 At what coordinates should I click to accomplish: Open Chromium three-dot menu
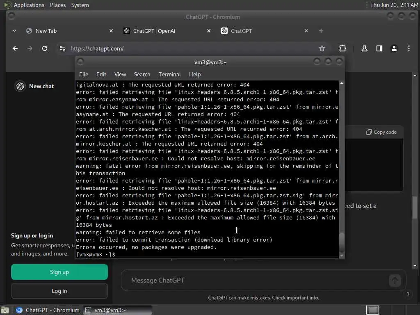tap(409, 48)
